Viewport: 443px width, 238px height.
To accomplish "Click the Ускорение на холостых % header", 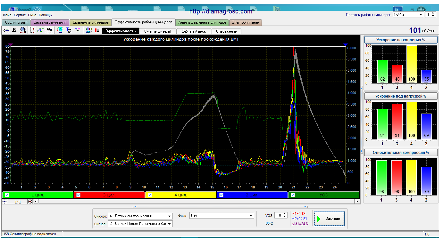I will click(x=401, y=40).
